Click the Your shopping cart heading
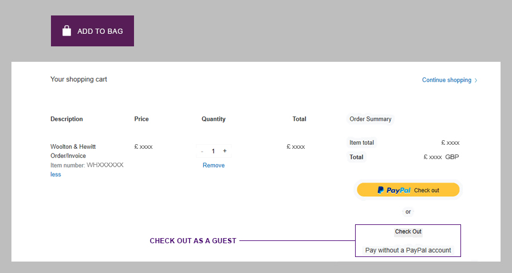This screenshot has width=512, height=273. pos(78,80)
